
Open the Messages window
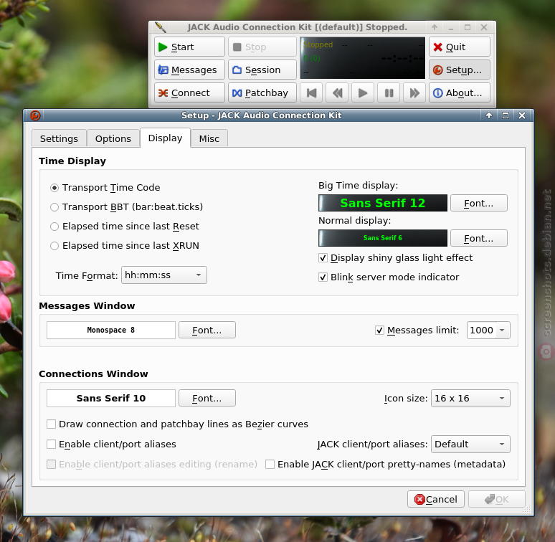(189, 70)
